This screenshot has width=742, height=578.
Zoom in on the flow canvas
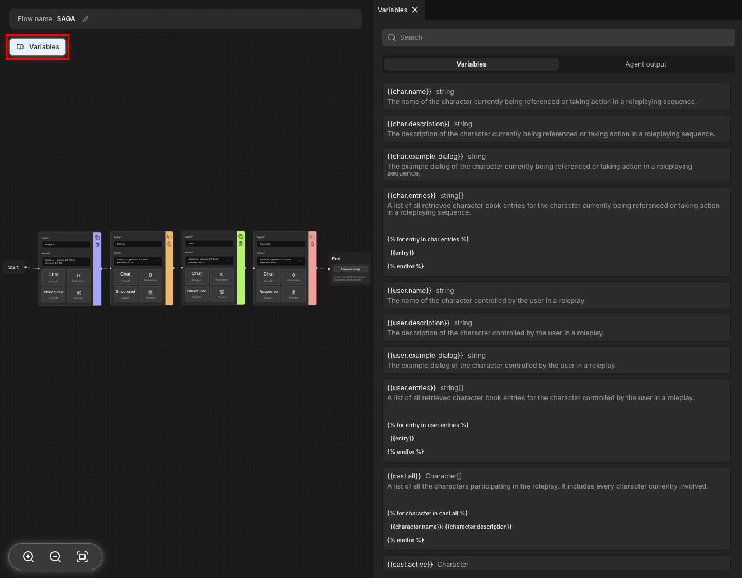pos(29,557)
